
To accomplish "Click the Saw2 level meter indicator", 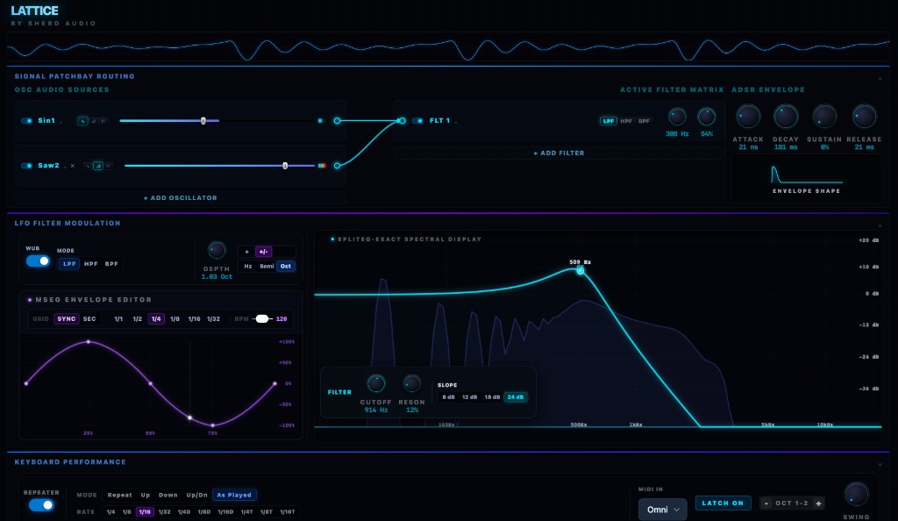I will coord(322,166).
